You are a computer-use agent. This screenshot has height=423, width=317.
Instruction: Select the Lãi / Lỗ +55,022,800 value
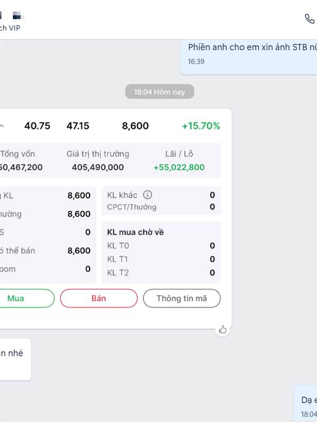179,167
